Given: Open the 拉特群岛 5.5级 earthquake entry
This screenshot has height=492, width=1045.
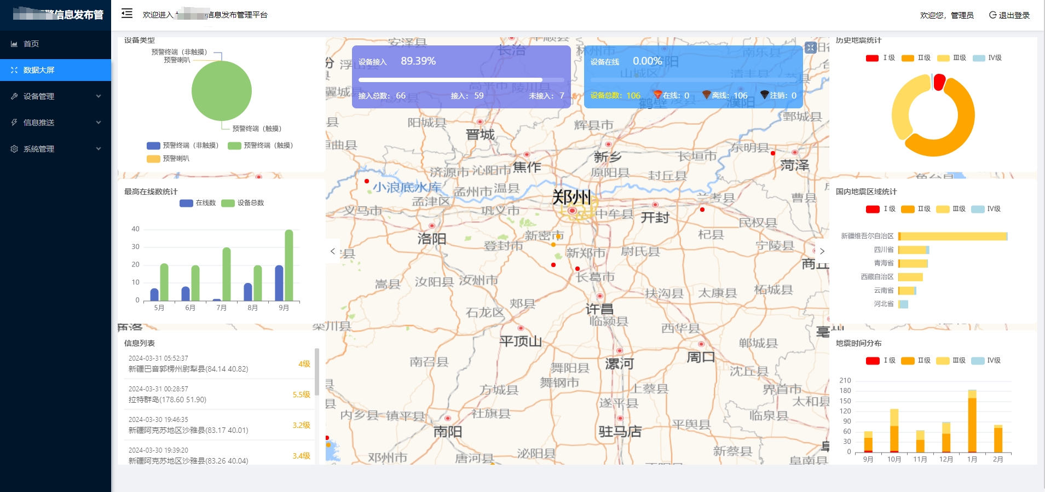Looking at the screenshot, I should coord(219,394).
